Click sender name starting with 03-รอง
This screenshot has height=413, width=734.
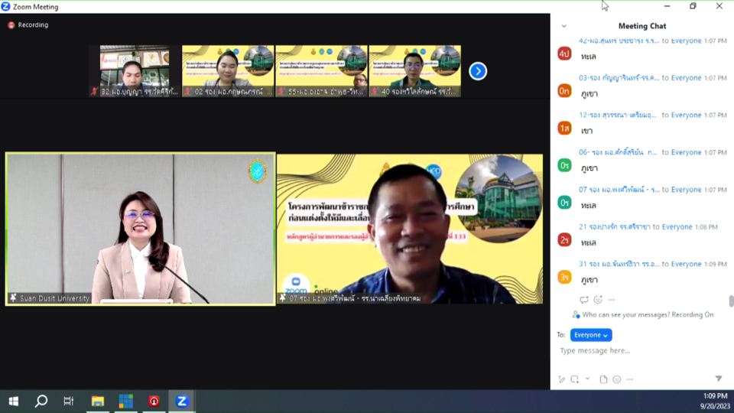pos(619,78)
